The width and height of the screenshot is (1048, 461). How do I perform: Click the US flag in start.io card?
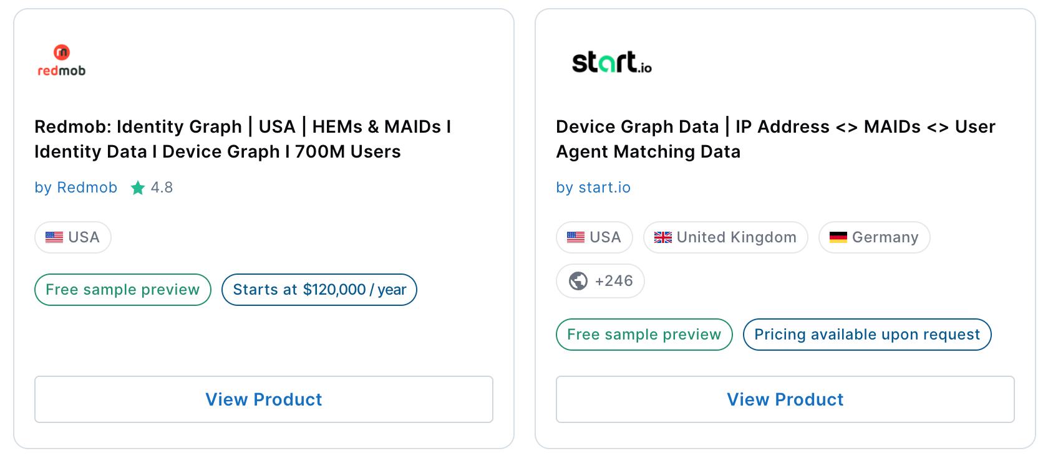pos(576,237)
